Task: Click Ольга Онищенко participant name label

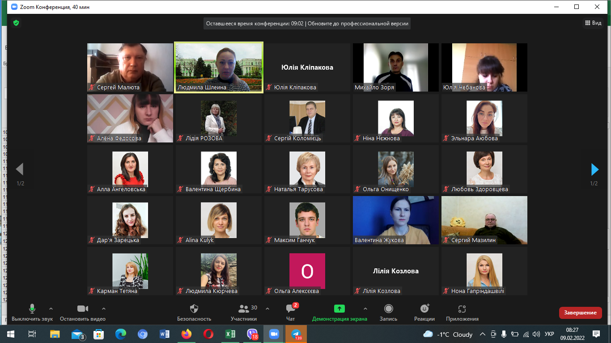Action: (386, 189)
